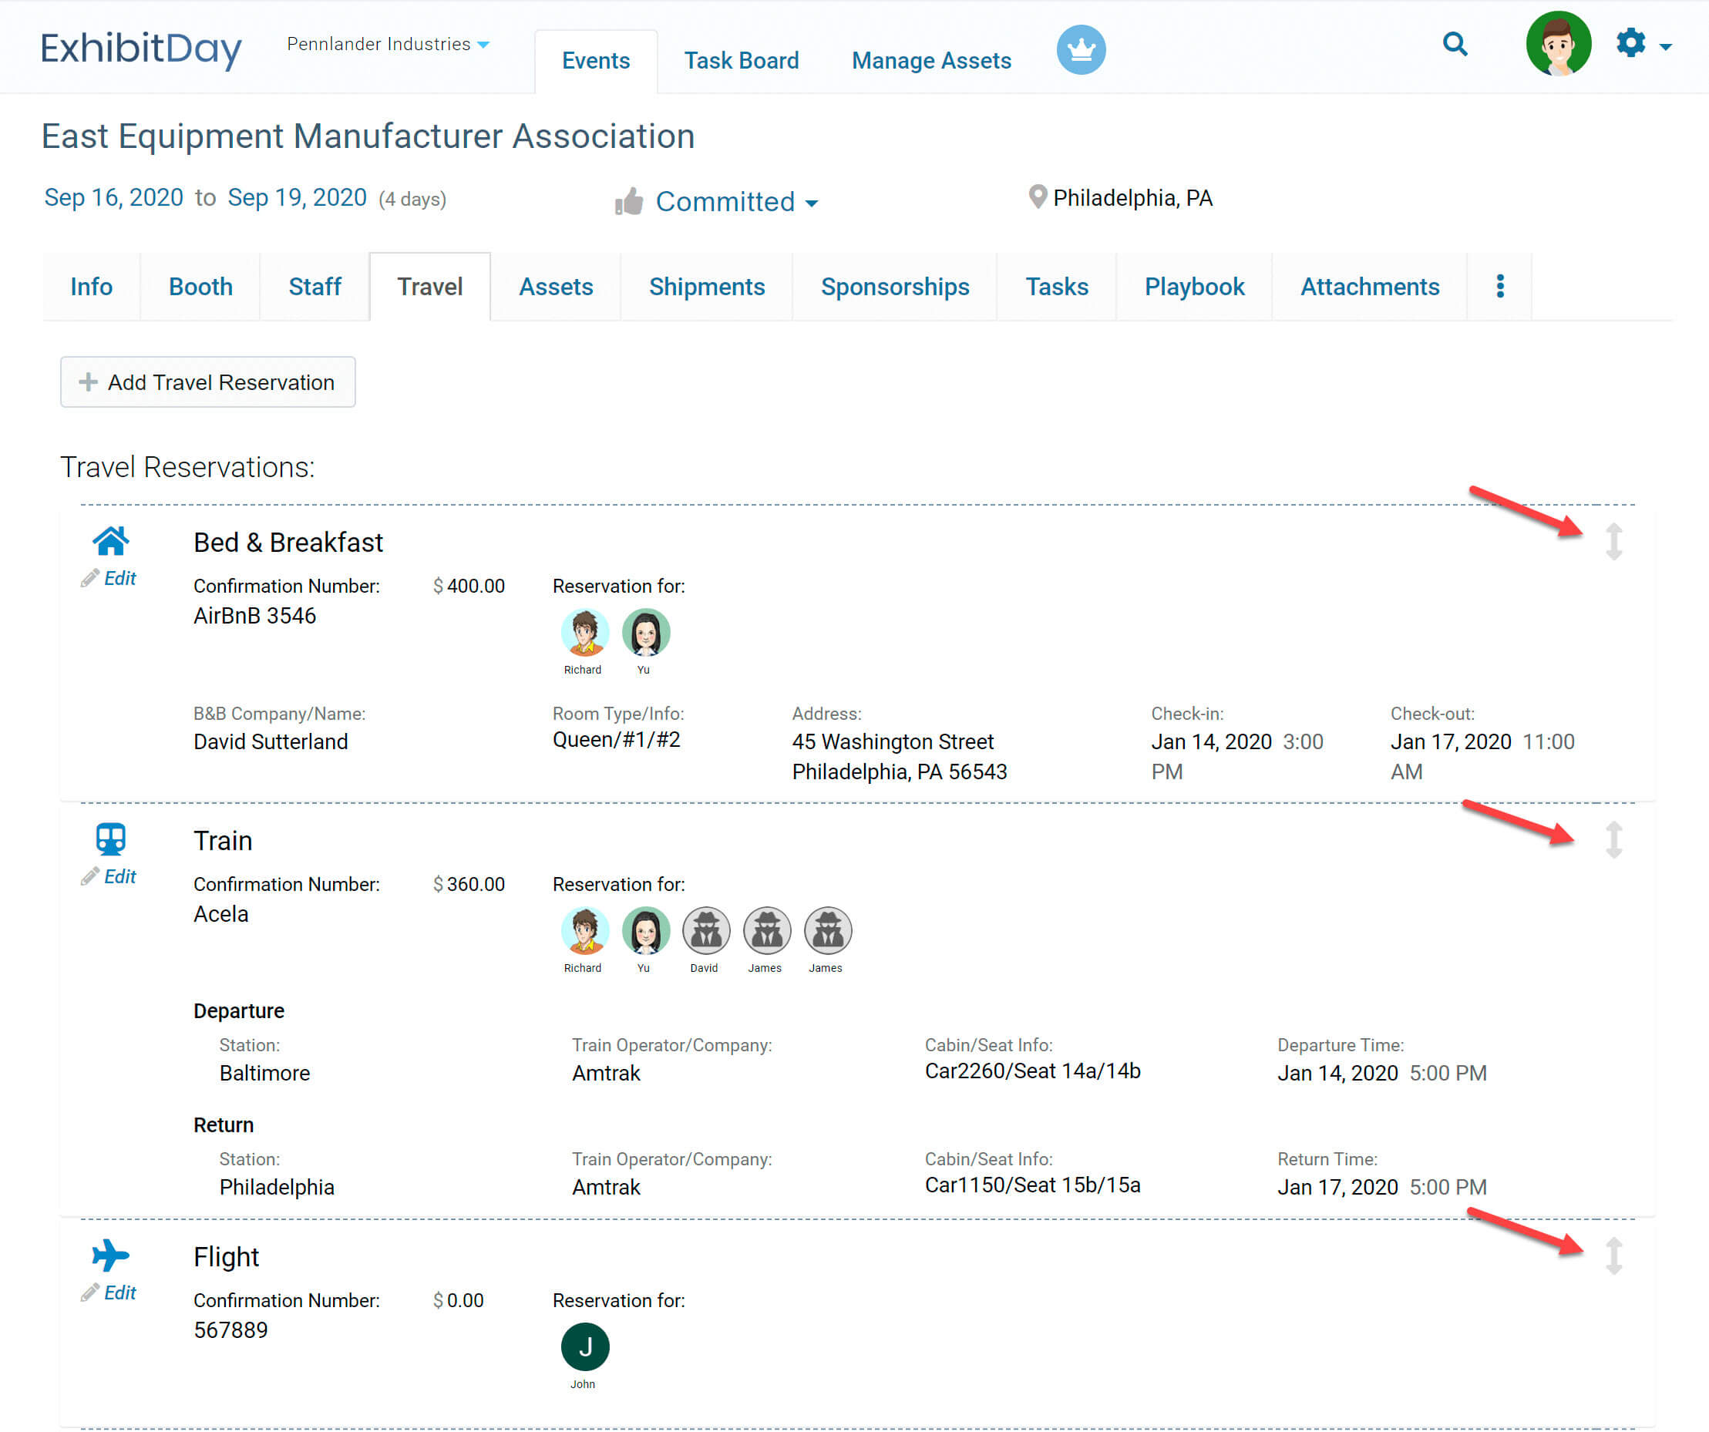Click Add Travel Reservation button
Image resolution: width=1709 pixels, height=1432 pixels.
point(207,382)
